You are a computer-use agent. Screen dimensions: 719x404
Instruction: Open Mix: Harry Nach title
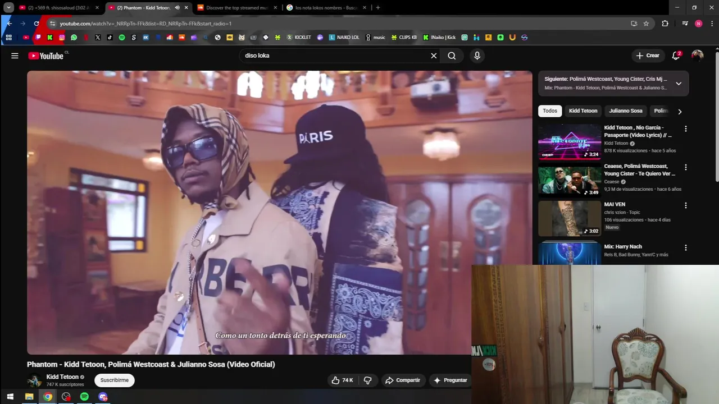coord(623,246)
